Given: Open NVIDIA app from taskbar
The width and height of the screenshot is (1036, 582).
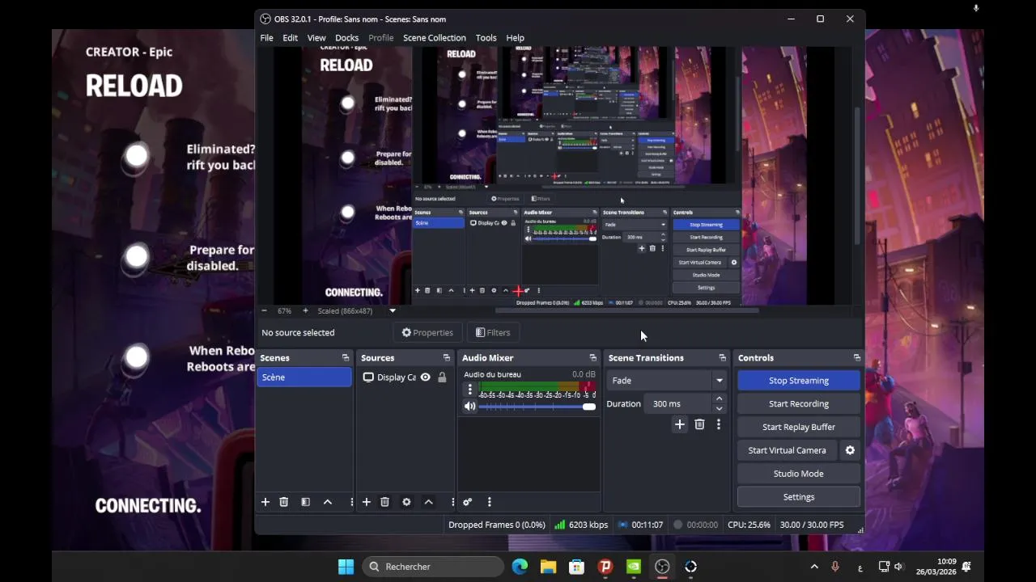Looking at the screenshot, I should [x=634, y=567].
